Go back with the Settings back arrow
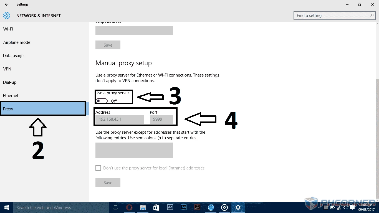This screenshot has height=213, width=379. (x=7, y=4)
